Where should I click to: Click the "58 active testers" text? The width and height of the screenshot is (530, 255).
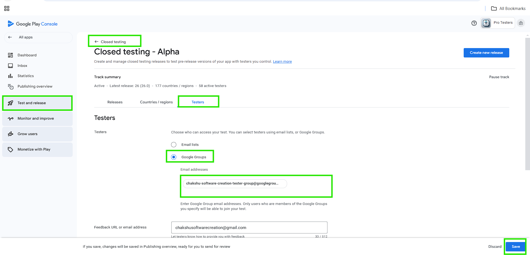point(212,86)
